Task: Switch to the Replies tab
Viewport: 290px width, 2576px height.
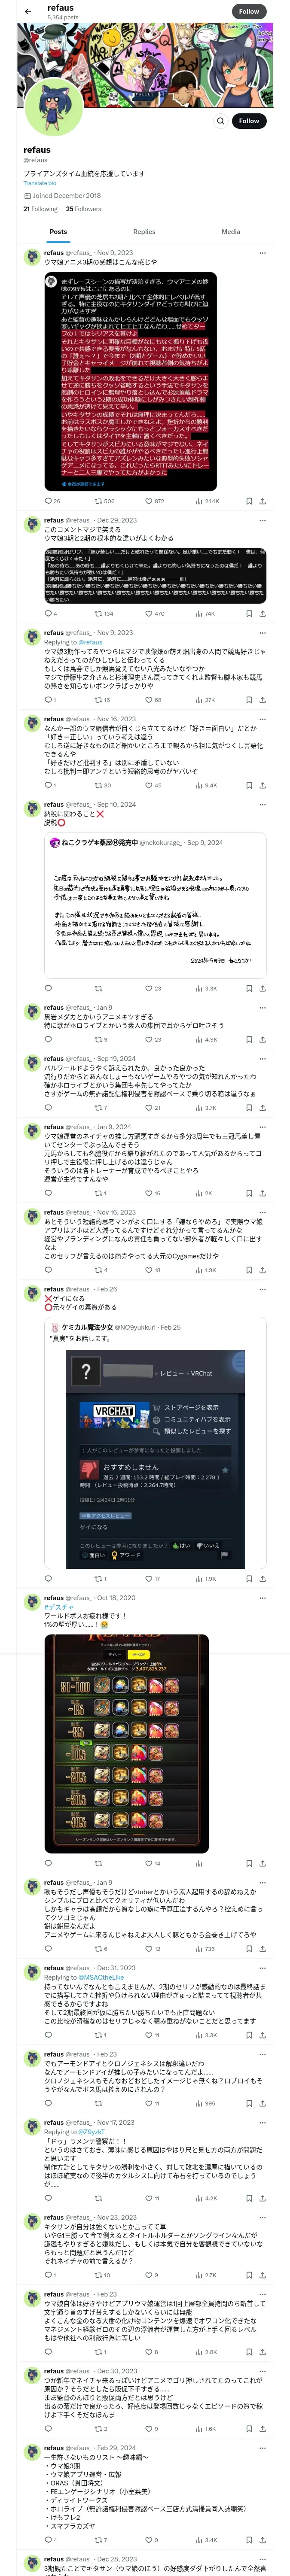Action: click(144, 231)
